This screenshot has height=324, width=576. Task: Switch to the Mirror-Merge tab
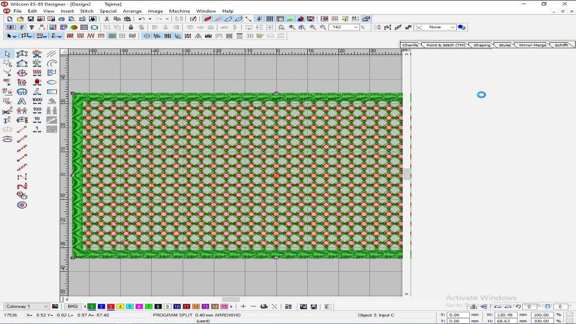click(533, 45)
